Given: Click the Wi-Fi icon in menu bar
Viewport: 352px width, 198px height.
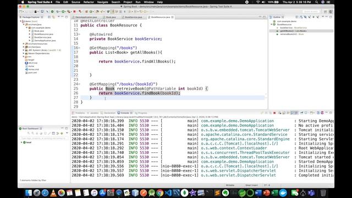Looking at the screenshot, I should point(258,2).
